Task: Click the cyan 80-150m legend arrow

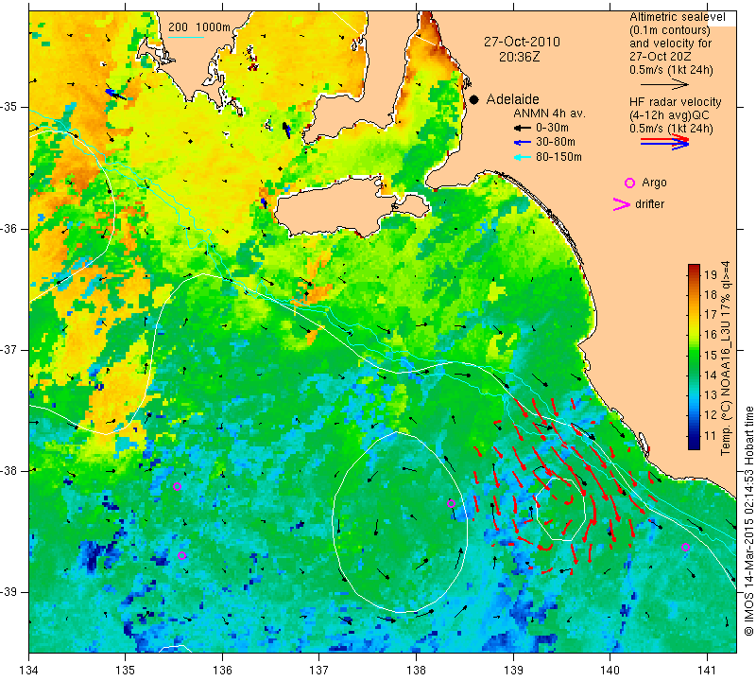Action: (x=523, y=157)
